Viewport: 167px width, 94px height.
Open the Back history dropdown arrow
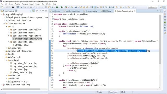coord(131,7)
